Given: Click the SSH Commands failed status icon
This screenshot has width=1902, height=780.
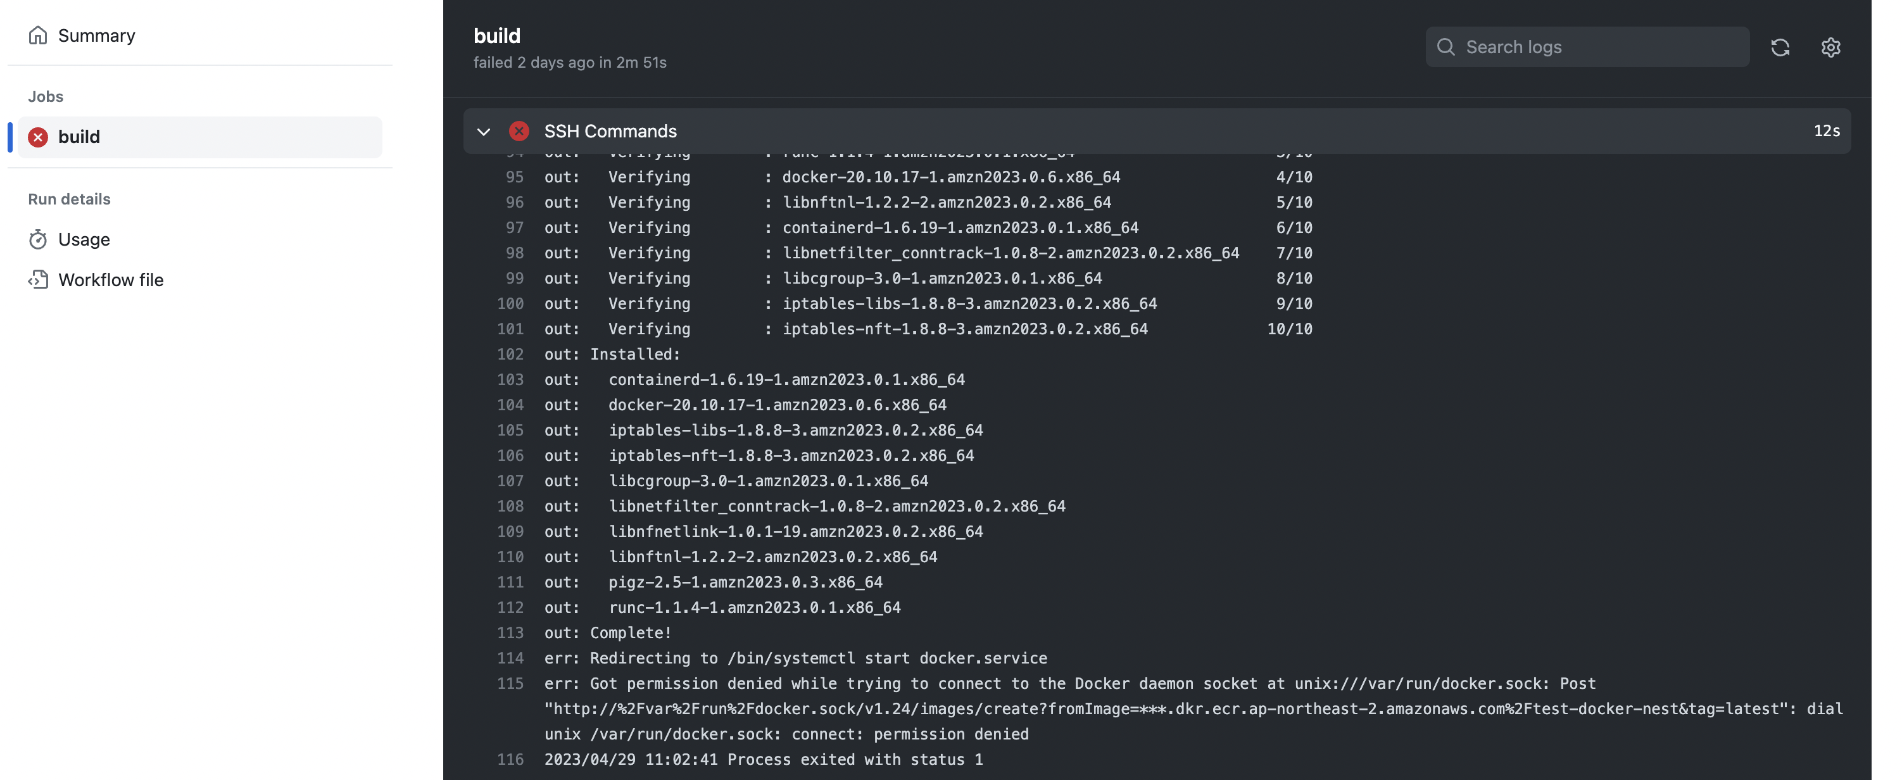Looking at the screenshot, I should 519,132.
